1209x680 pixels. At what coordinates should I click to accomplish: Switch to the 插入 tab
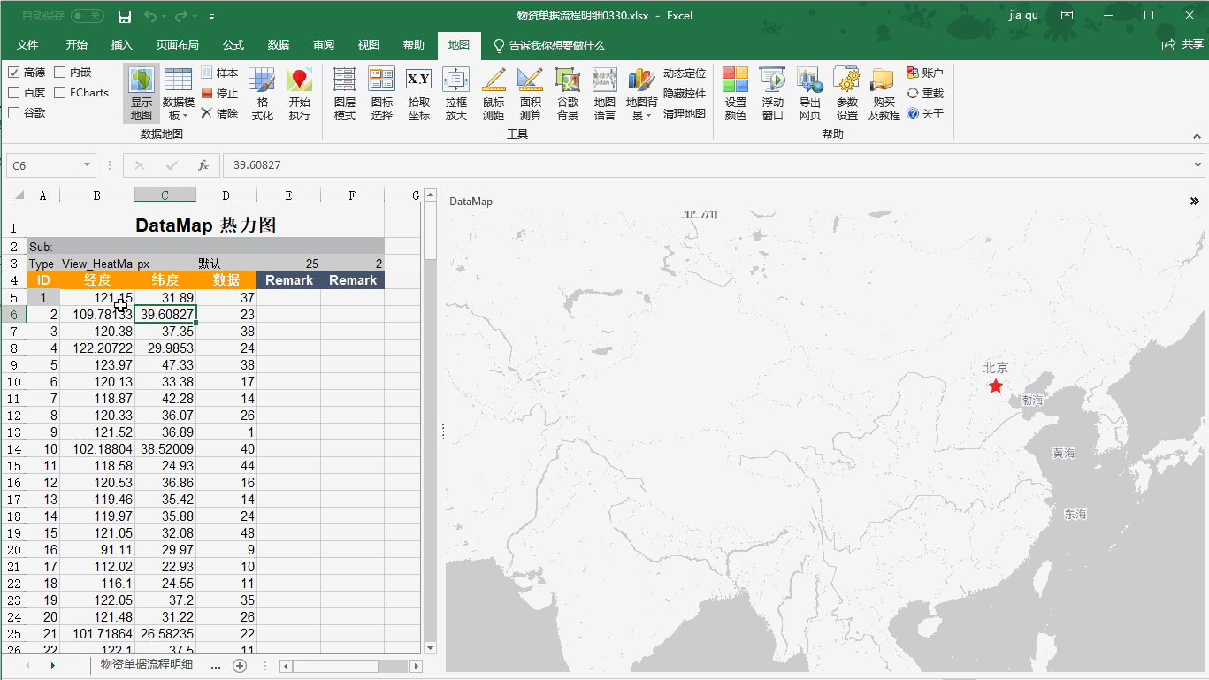122,45
